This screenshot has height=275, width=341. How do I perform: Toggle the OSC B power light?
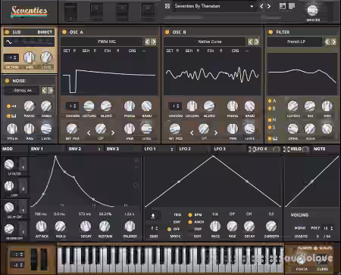click(167, 32)
